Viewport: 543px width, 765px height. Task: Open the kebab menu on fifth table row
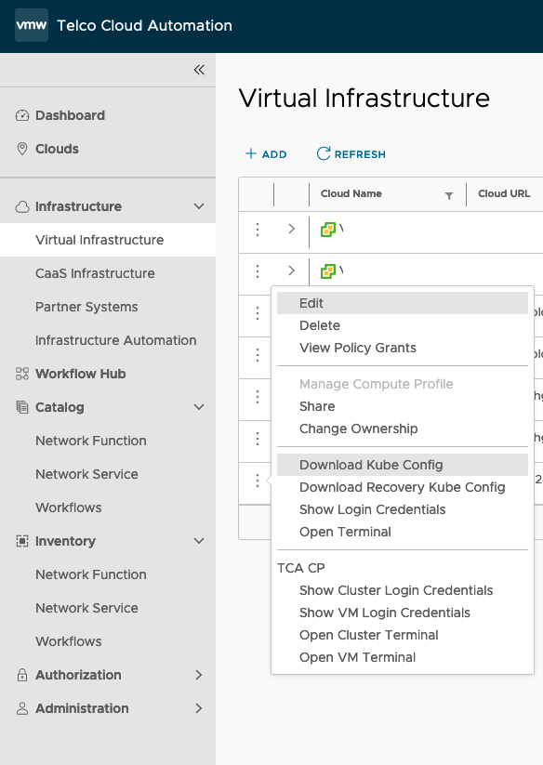click(258, 397)
